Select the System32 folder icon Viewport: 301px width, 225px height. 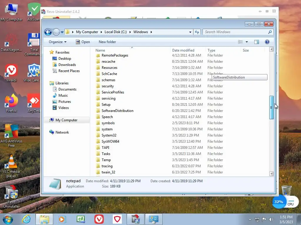pos(98,135)
